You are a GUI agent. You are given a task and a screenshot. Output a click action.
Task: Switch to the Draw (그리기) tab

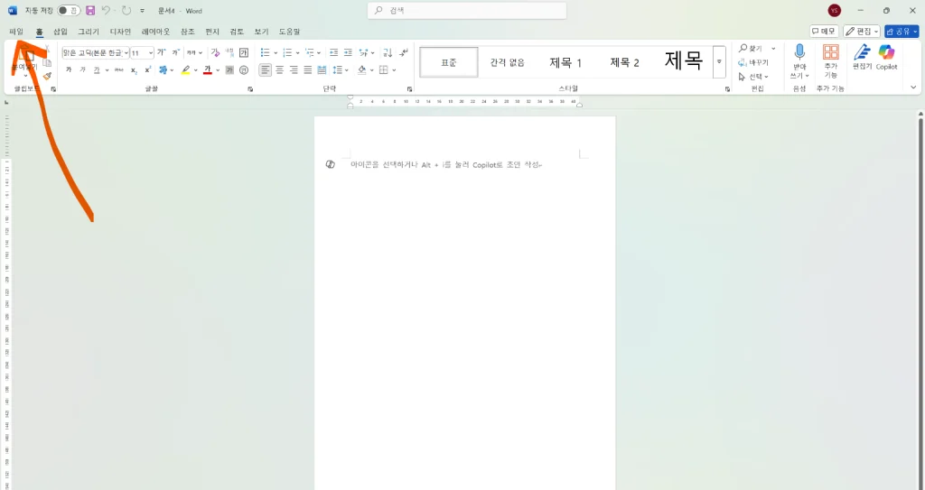point(89,32)
